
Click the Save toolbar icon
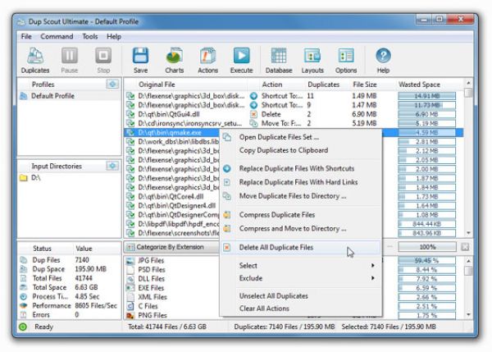tap(140, 59)
